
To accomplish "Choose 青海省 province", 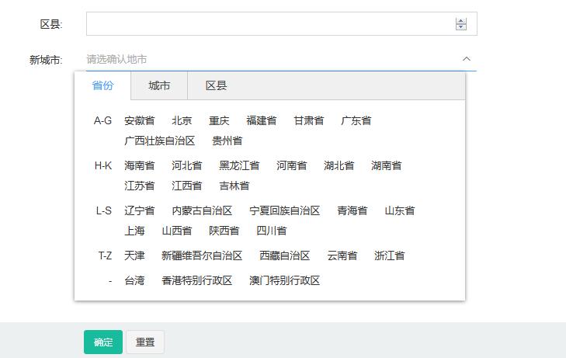I will coord(352,210).
